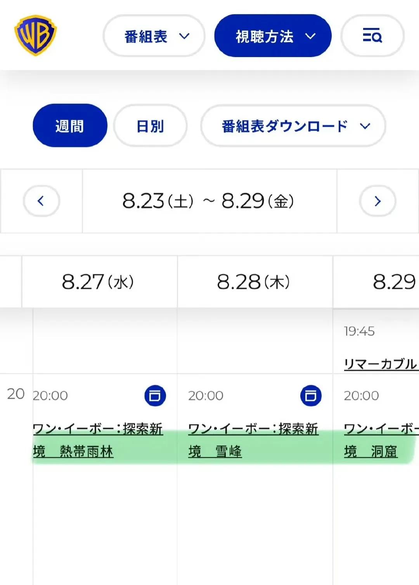
Task: Click the 8.23(土)～8.29(金) date range
Action: 208,201
